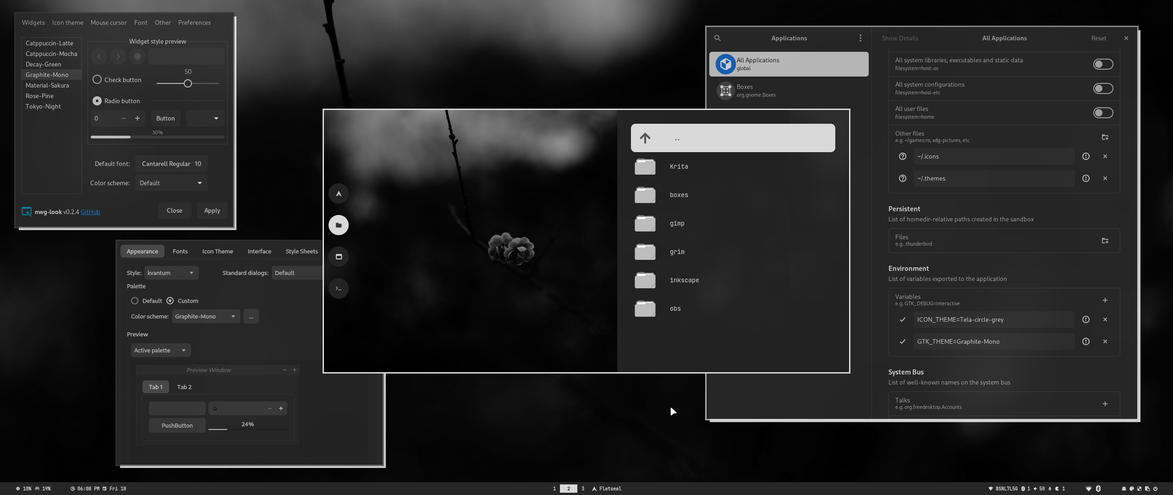1173x495 pixels.
Task: Click the file manager icon in sidebar
Action: 338,225
